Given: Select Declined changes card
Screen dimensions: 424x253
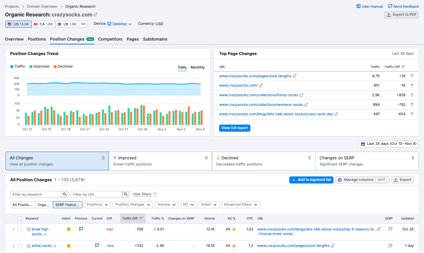Looking at the screenshot, I should pos(264,161).
